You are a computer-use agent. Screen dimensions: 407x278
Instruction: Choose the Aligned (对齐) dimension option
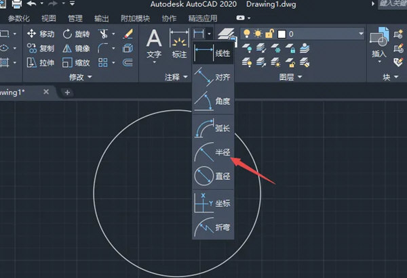pos(212,76)
